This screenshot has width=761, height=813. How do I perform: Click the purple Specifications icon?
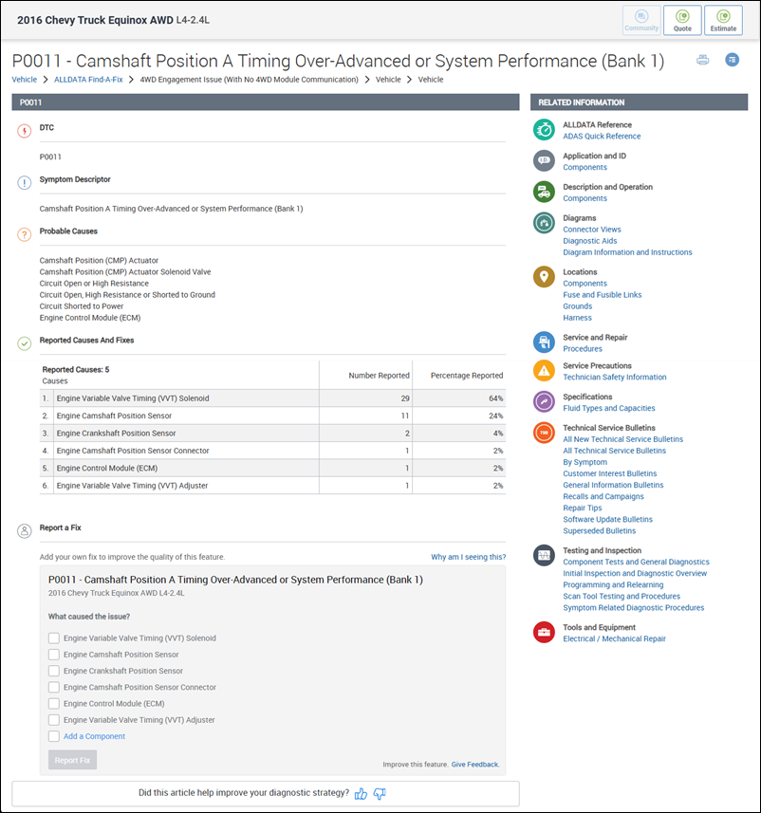[544, 402]
